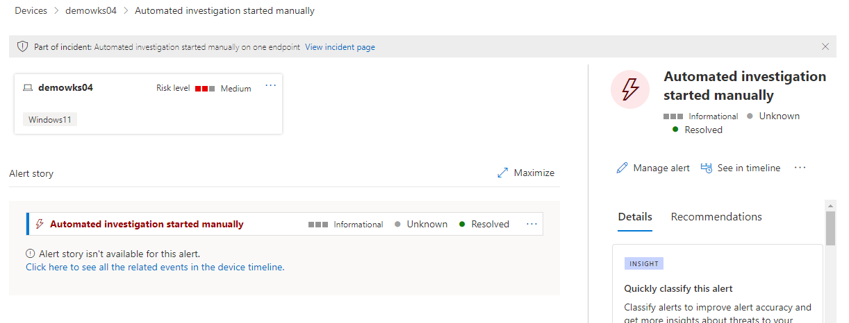Click the Maximize arrows icon

(x=503, y=173)
